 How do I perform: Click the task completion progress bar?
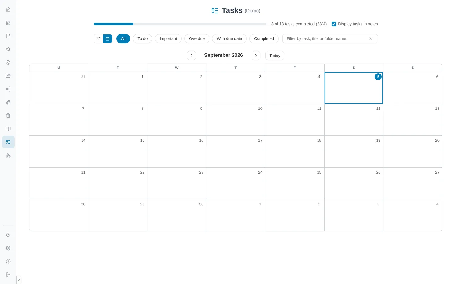(x=180, y=24)
